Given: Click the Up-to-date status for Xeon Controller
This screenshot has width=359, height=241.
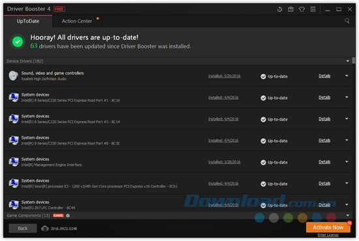Looking at the screenshot, I should tap(274, 184).
